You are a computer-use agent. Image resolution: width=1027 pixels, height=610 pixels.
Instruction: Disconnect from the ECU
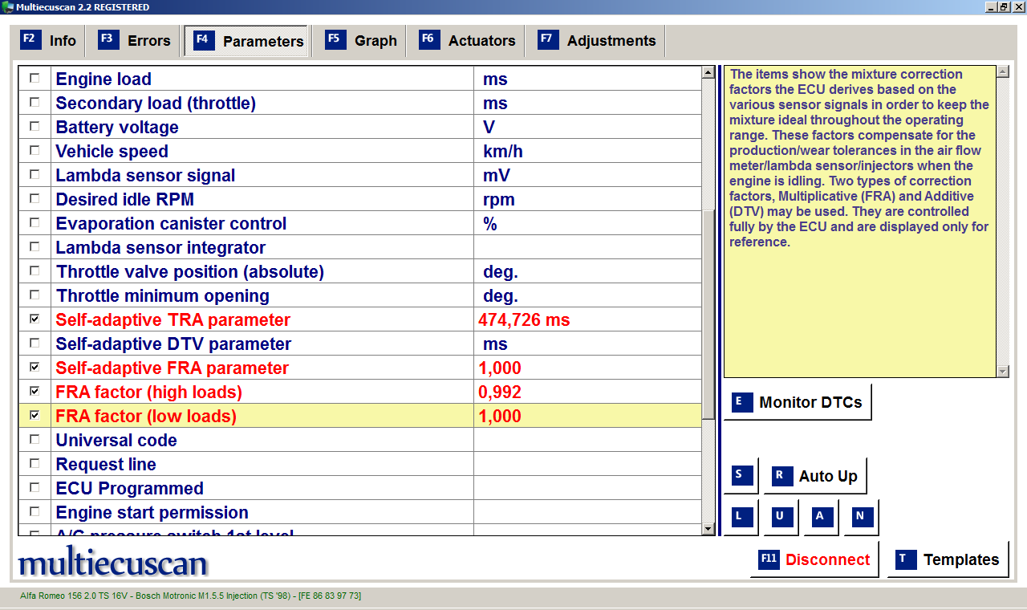coord(814,559)
